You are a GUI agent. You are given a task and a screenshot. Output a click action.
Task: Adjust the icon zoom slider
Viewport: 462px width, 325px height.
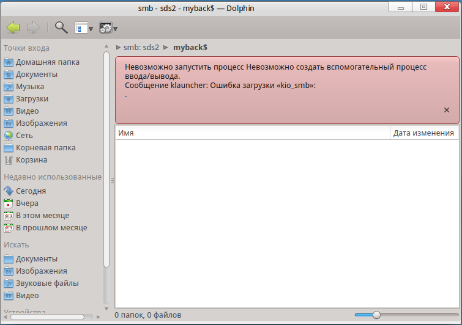[376, 315]
